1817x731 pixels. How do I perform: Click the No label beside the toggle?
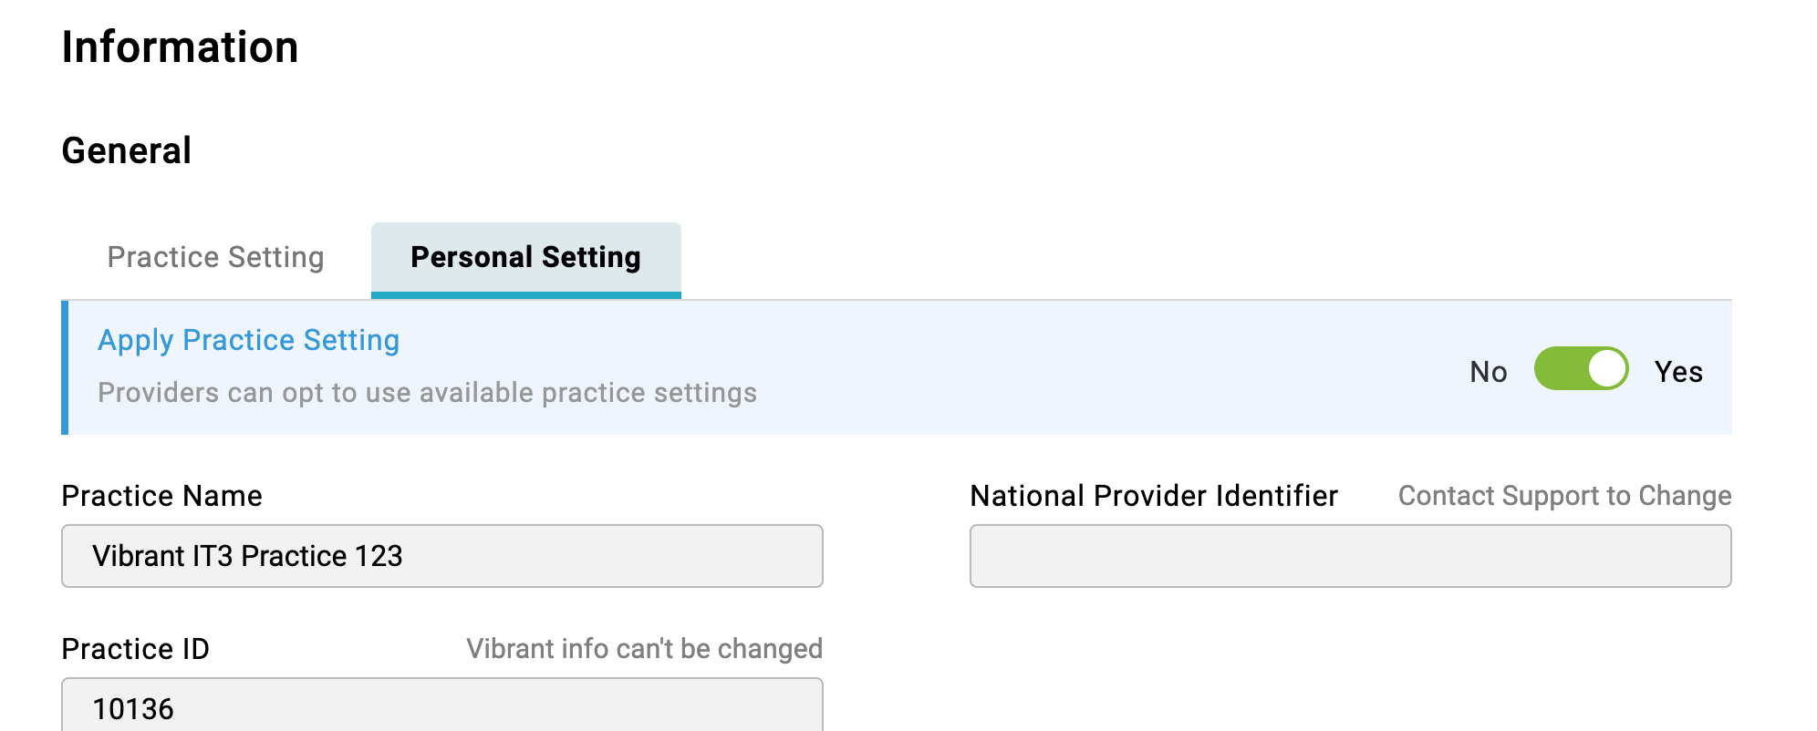coord(1488,371)
